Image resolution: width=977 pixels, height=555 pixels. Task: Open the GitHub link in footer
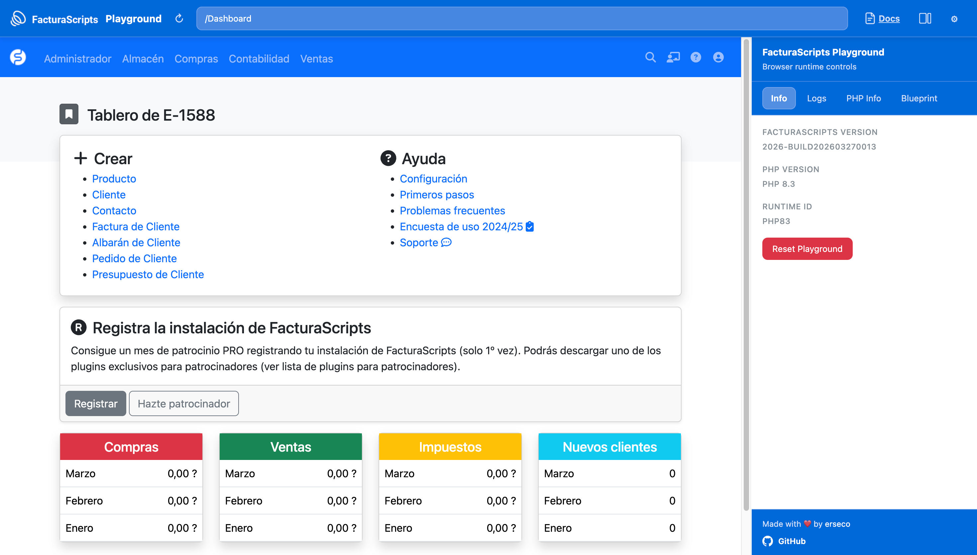pos(792,541)
